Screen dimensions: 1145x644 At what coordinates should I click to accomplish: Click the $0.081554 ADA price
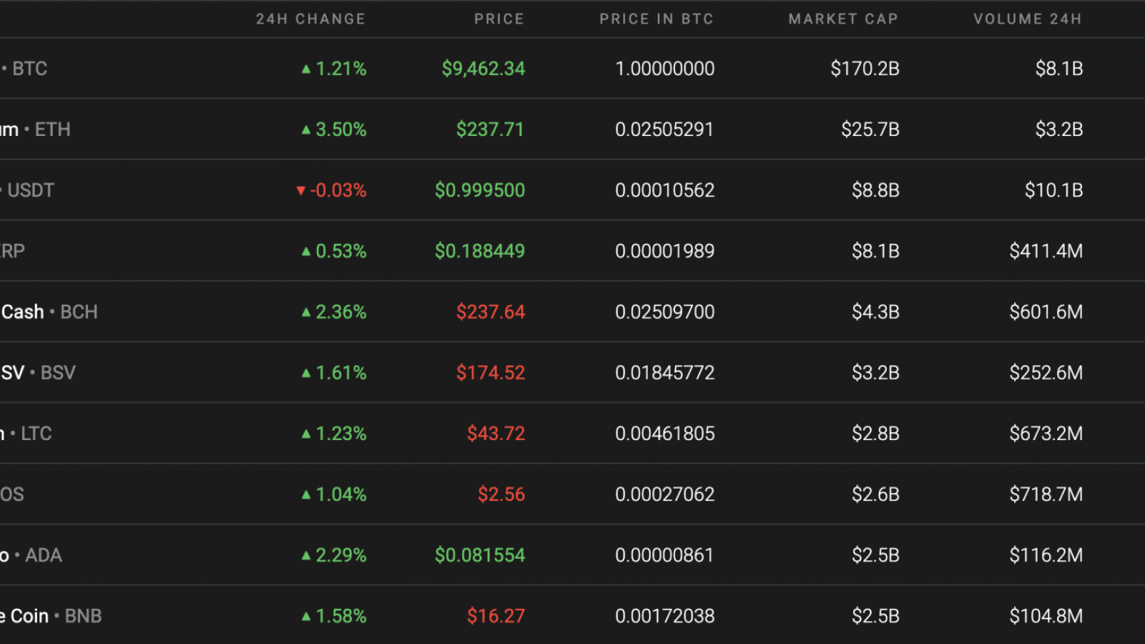pos(479,555)
